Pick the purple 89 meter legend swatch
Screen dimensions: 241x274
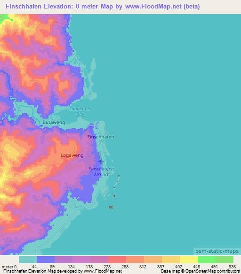point(64,259)
